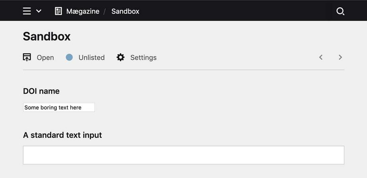Go to previous page with left arrow
This screenshot has height=178, width=367.
click(321, 57)
